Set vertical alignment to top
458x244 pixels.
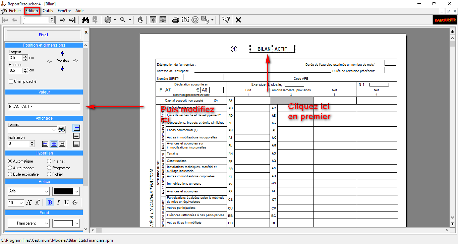coord(76,128)
